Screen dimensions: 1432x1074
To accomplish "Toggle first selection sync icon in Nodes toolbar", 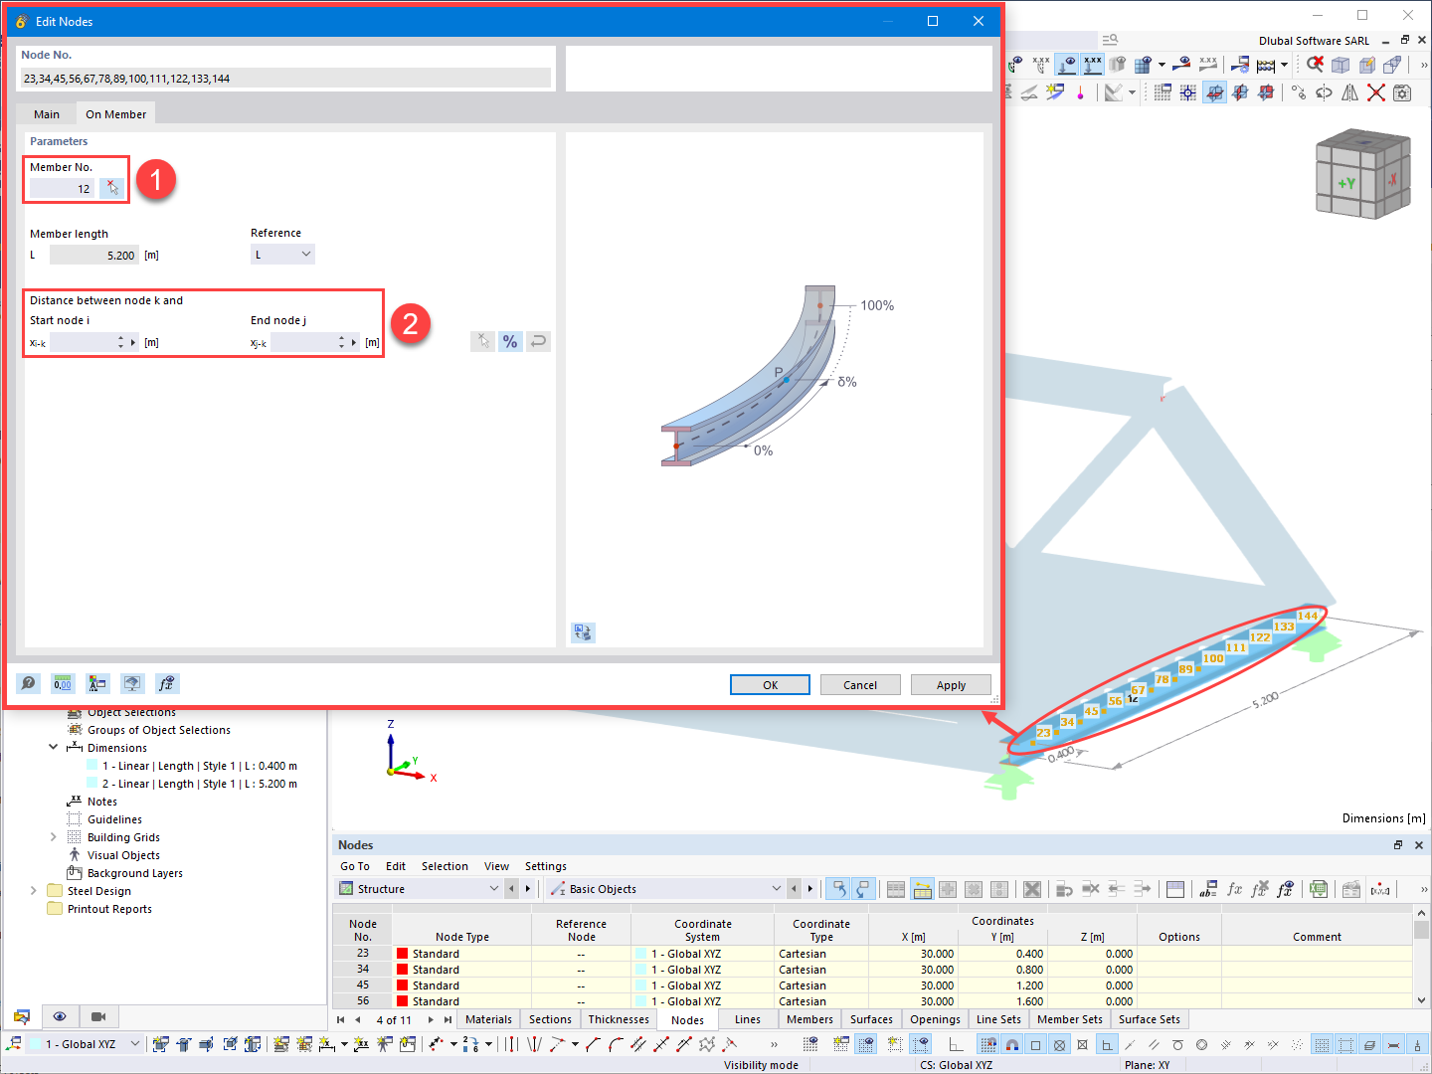I will point(838,889).
